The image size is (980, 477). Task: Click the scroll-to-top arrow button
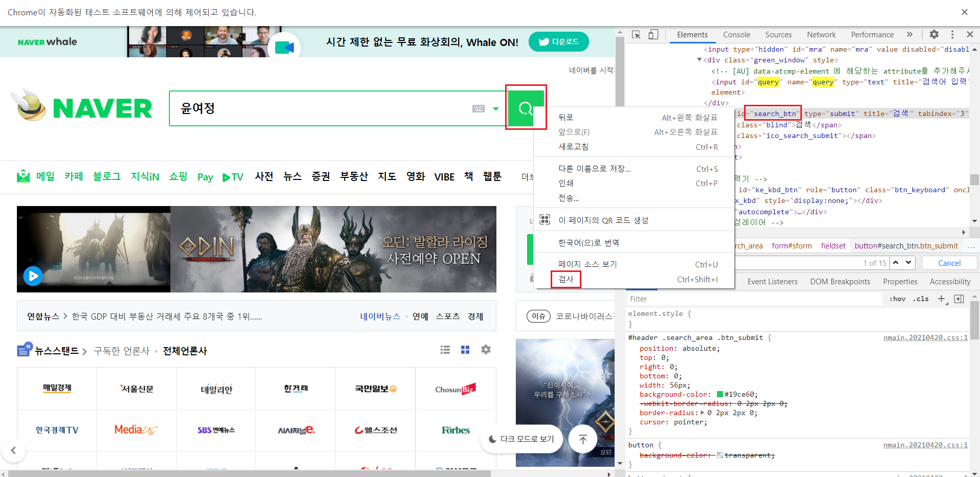[x=583, y=439]
